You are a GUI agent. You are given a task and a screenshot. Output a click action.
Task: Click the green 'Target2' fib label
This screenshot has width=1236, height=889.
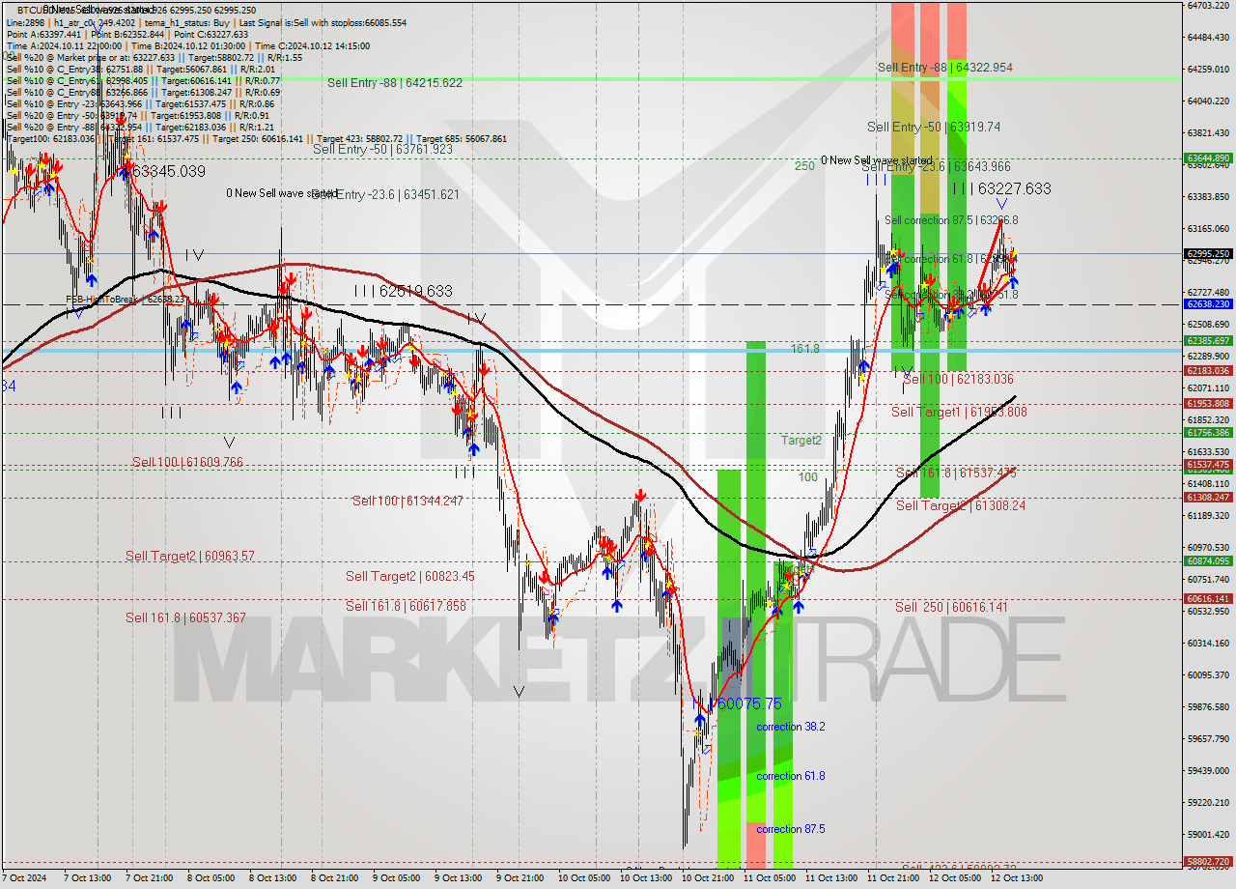(801, 441)
